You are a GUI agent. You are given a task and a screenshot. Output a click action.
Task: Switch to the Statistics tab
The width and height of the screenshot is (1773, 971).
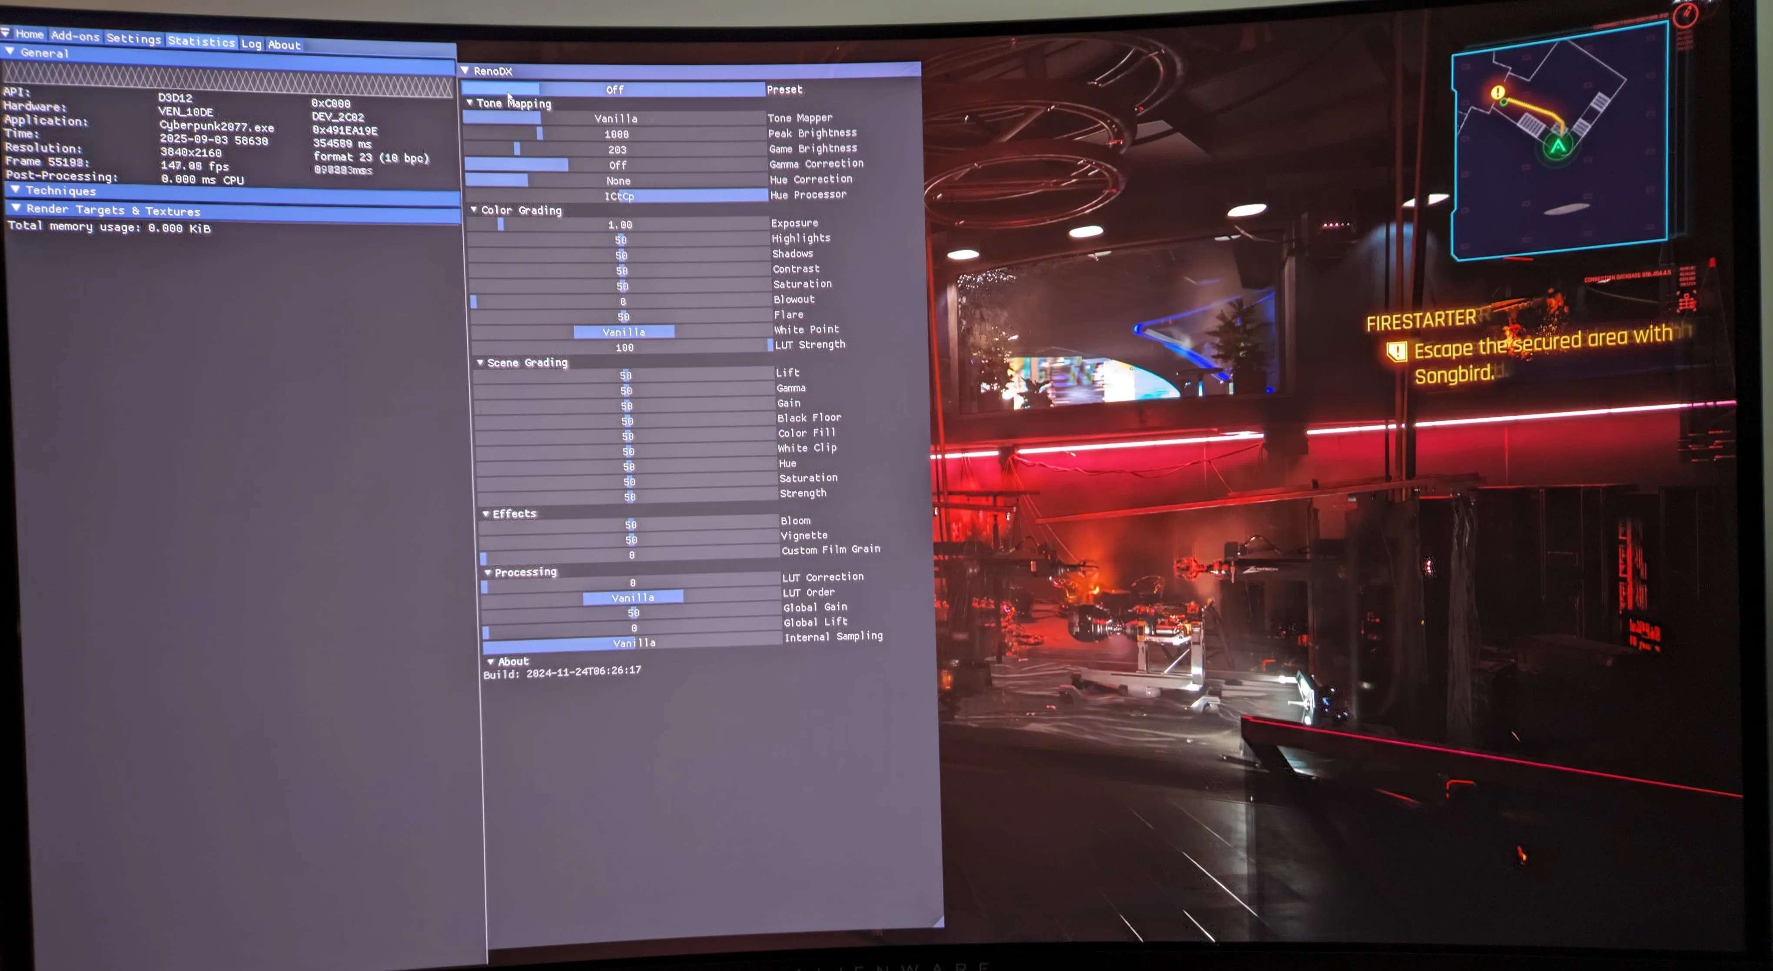click(201, 41)
